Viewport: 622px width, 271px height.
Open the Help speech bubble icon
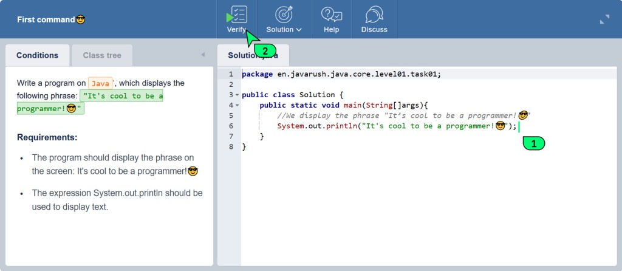tap(331, 15)
